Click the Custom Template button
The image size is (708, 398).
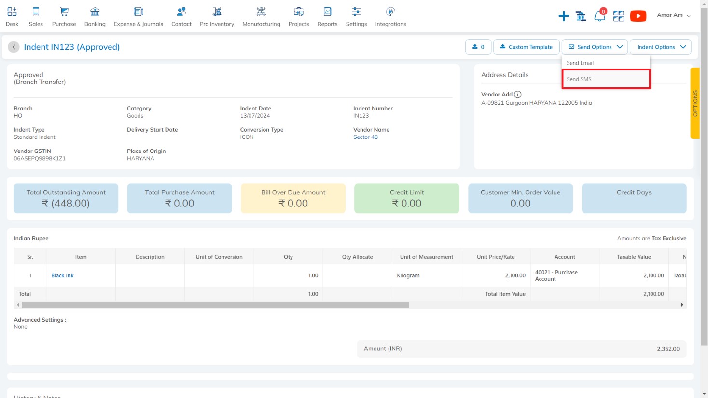pyautogui.click(x=526, y=47)
